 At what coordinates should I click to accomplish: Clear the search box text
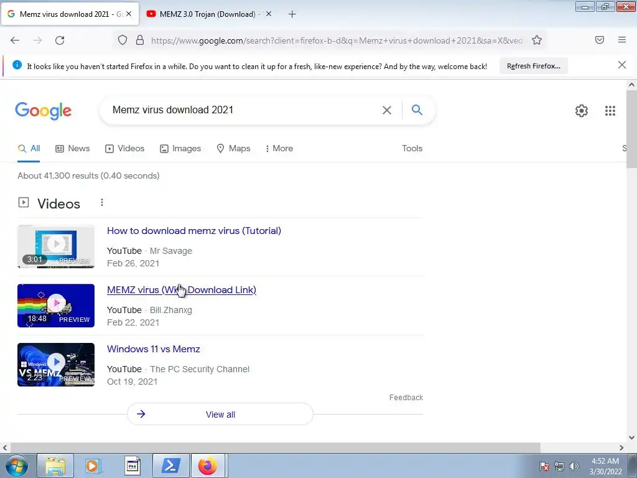pyautogui.click(x=387, y=110)
